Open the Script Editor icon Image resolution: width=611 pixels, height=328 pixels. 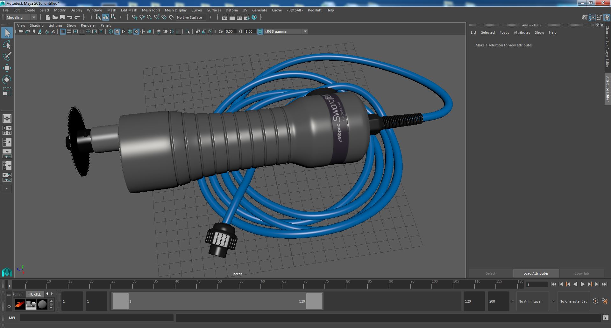tap(605, 318)
